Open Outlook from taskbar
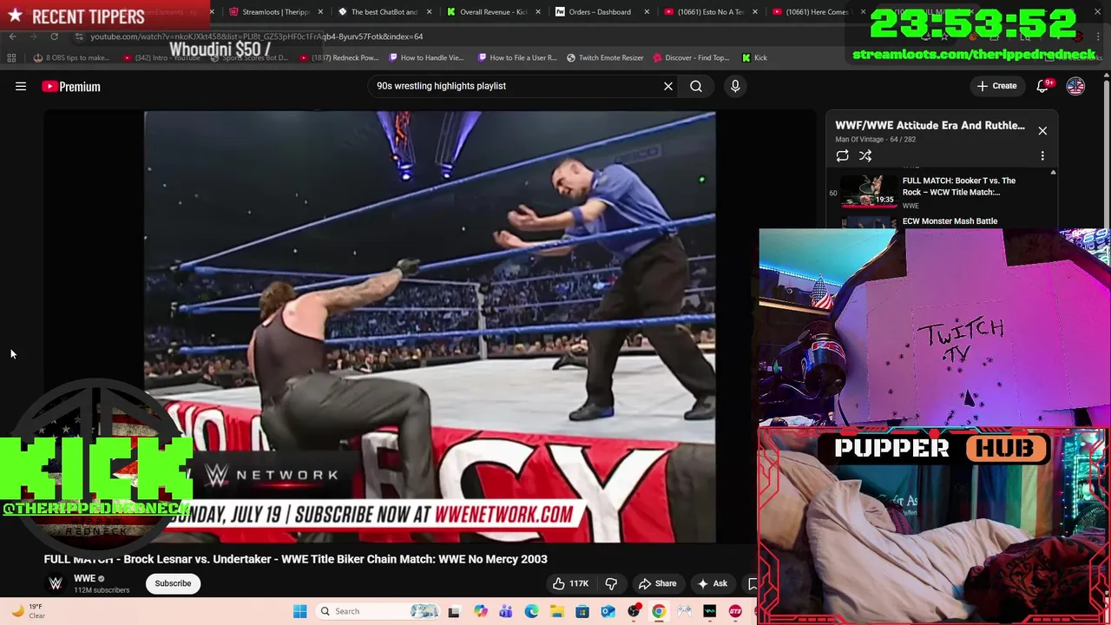The image size is (1111, 625). pyautogui.click(x=608, y=611)
